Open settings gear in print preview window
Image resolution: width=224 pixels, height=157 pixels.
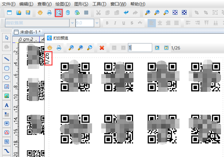(50, 47)
